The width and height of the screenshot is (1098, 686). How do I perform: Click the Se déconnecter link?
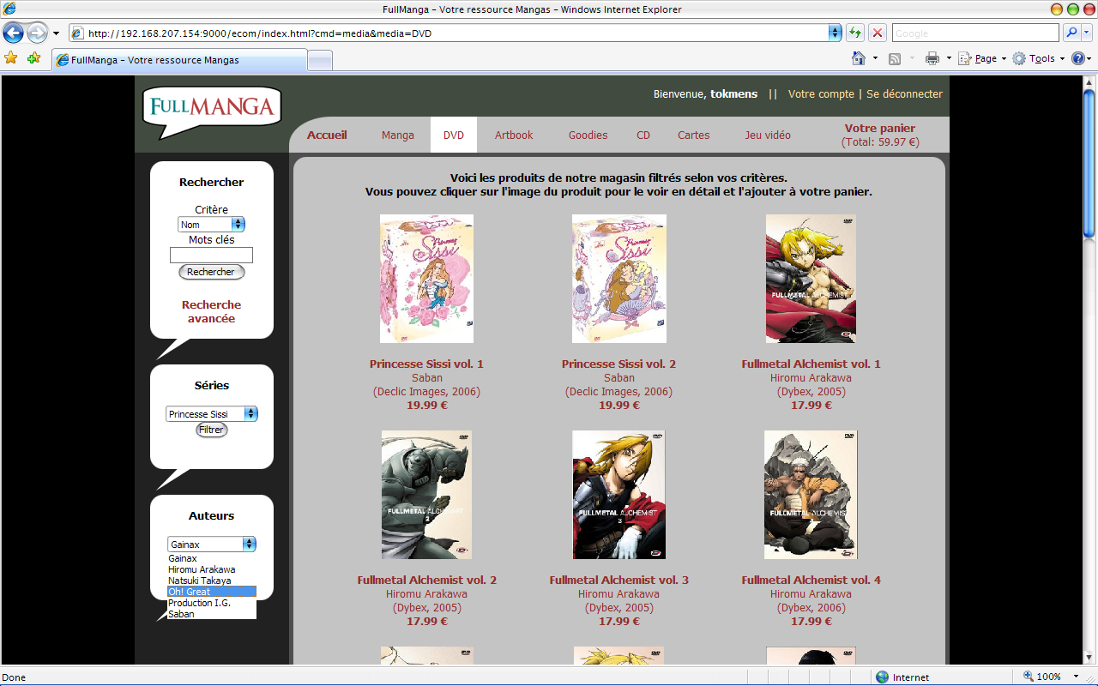904,94
